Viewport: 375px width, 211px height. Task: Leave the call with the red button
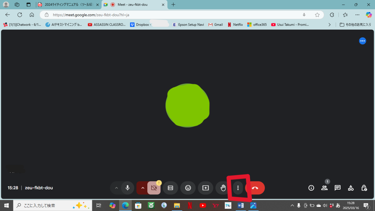(255, 188)
